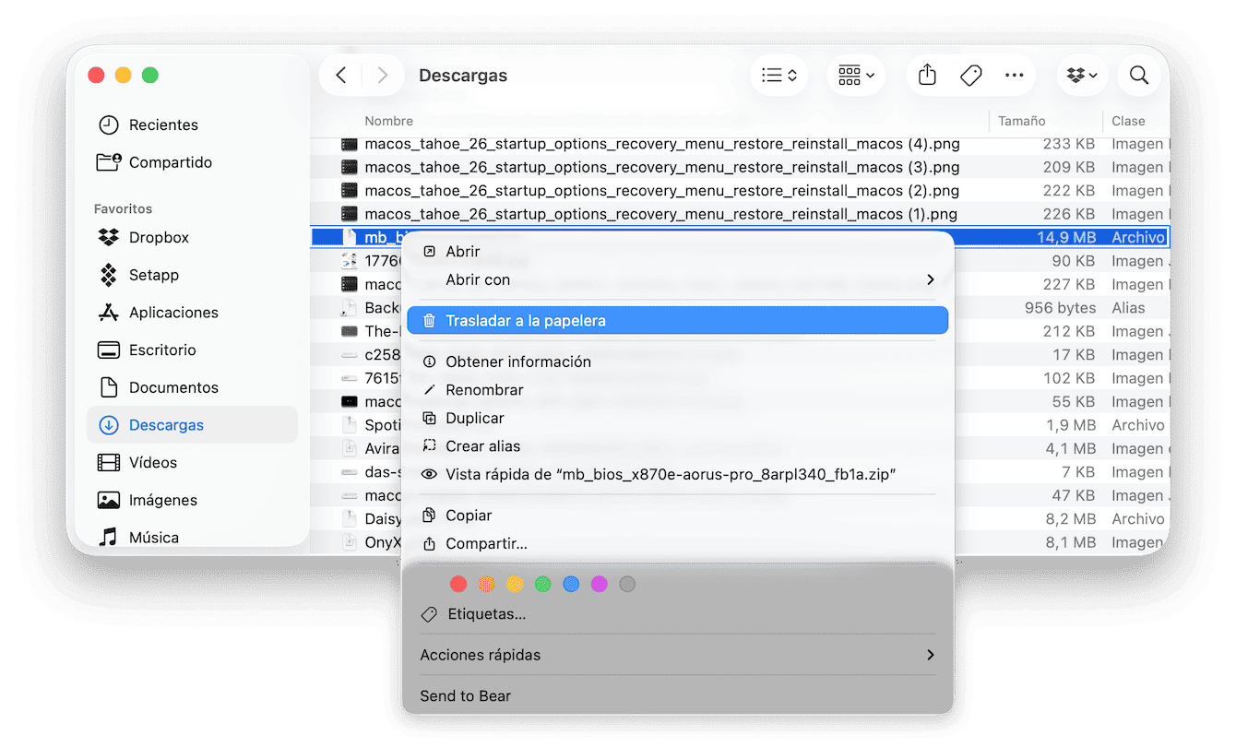Viewport: 1236px width, 747px height.
Task: Choose Trasladar a la papelera
Action: click(678, 321)
